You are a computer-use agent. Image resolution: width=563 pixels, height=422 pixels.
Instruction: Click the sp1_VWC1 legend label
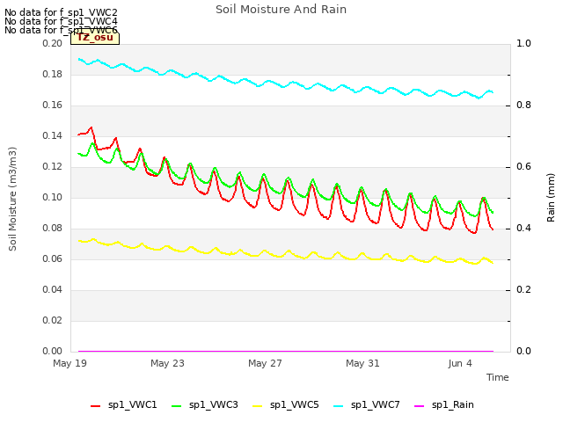(133, 404)
